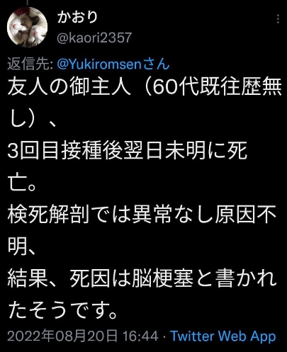The height and width of the screenshot is (352, 287).
Task: Open the かおり display name profile
Action: tap(77, 17)
